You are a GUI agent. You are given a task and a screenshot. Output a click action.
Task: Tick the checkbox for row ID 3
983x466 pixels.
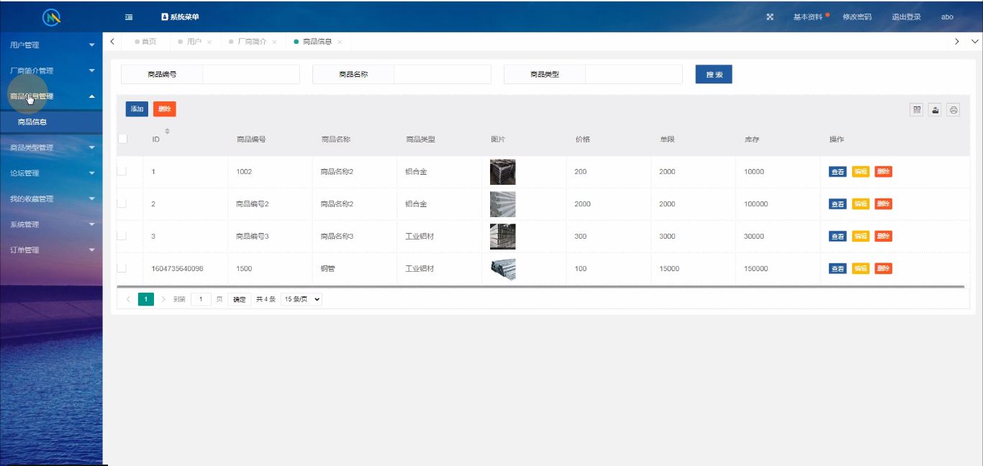coord(122,235)
